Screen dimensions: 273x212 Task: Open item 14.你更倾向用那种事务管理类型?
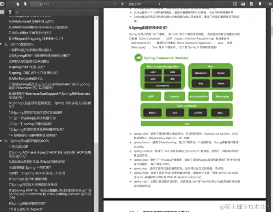pyautogui.click(x=33, y=135)
